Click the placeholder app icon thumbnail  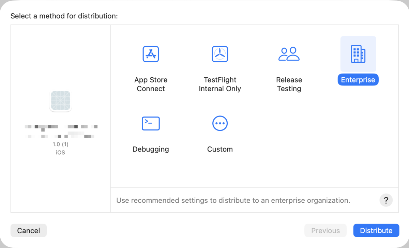[60, 101]
